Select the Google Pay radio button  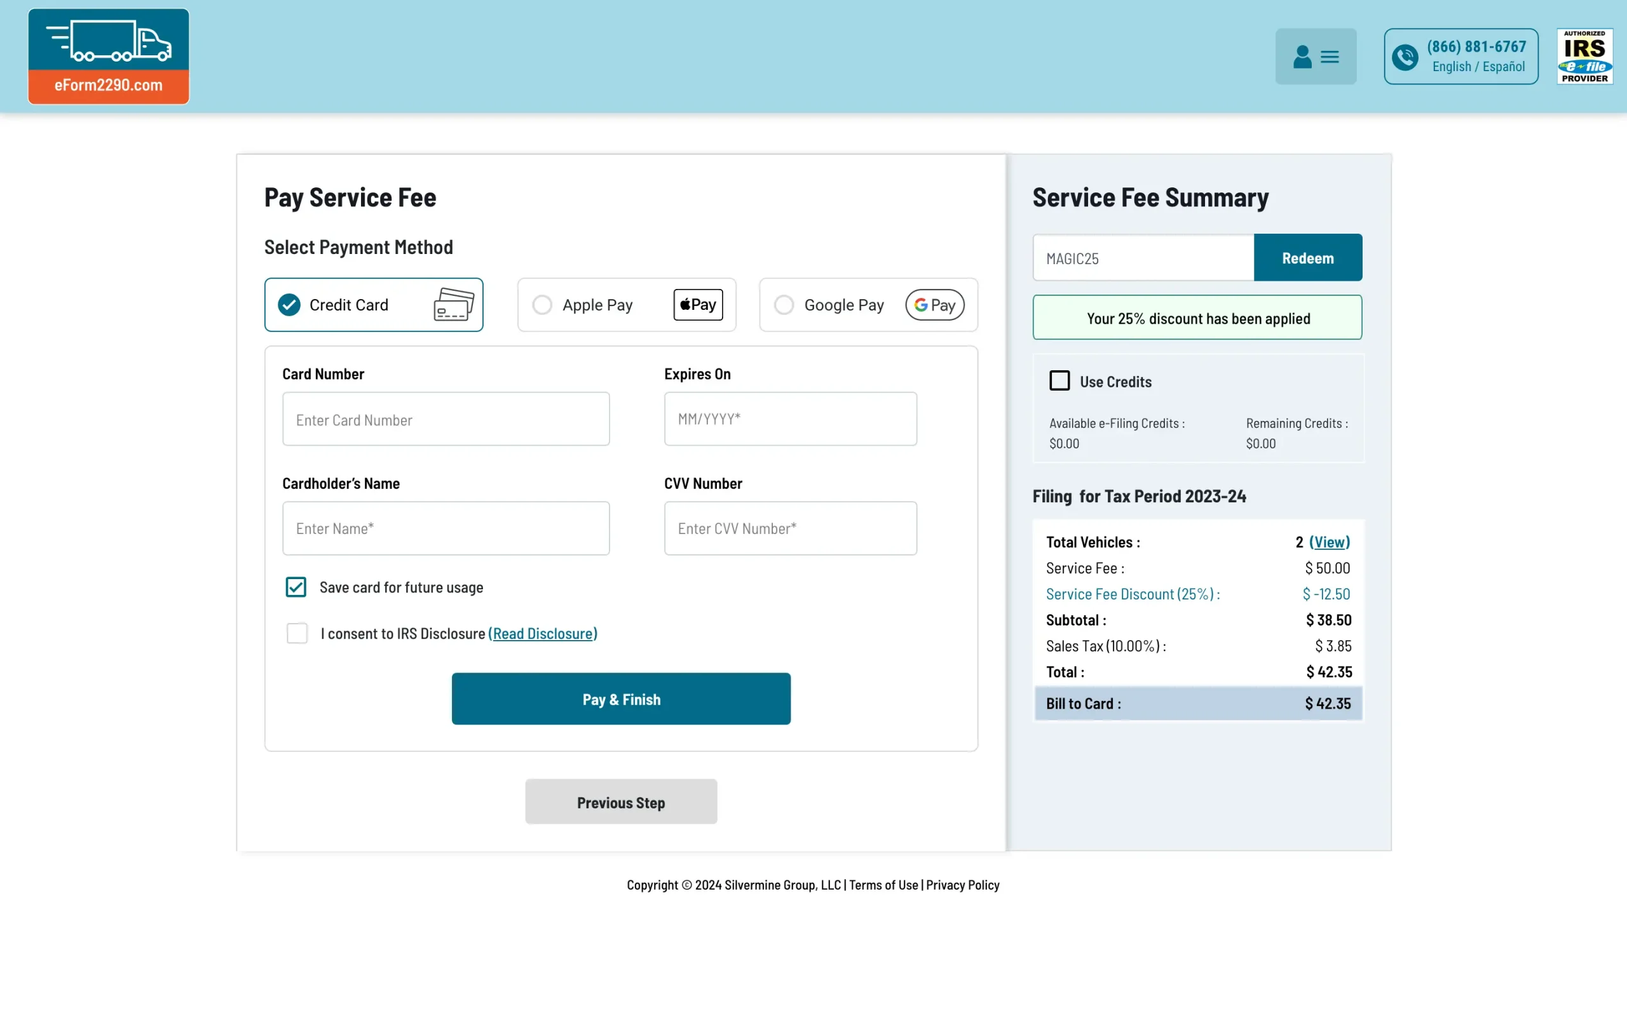tap(783, 304)
